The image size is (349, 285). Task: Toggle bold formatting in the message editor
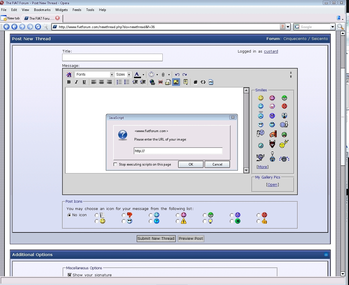pyautogui.click(x=69, y=82)
